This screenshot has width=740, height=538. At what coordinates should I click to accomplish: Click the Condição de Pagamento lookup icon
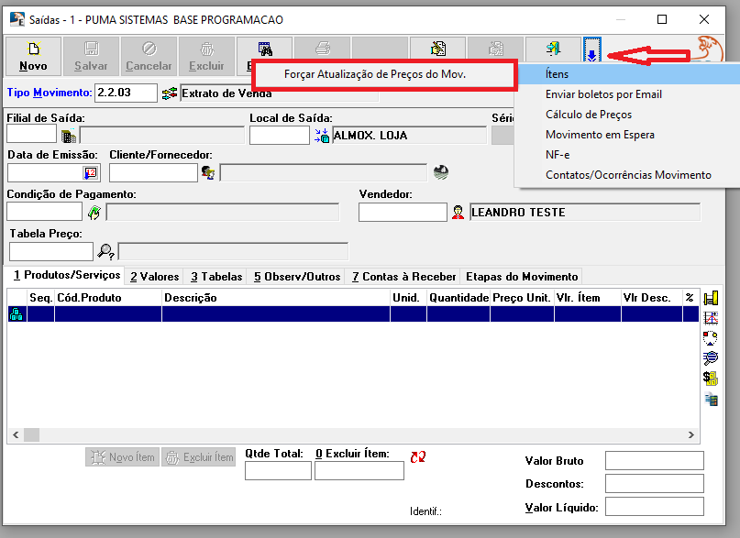coord(94,213)
